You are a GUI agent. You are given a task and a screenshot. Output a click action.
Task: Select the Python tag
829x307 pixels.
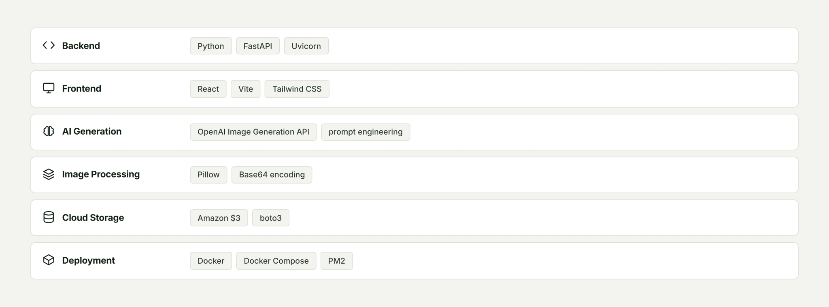tap(211, 46)
